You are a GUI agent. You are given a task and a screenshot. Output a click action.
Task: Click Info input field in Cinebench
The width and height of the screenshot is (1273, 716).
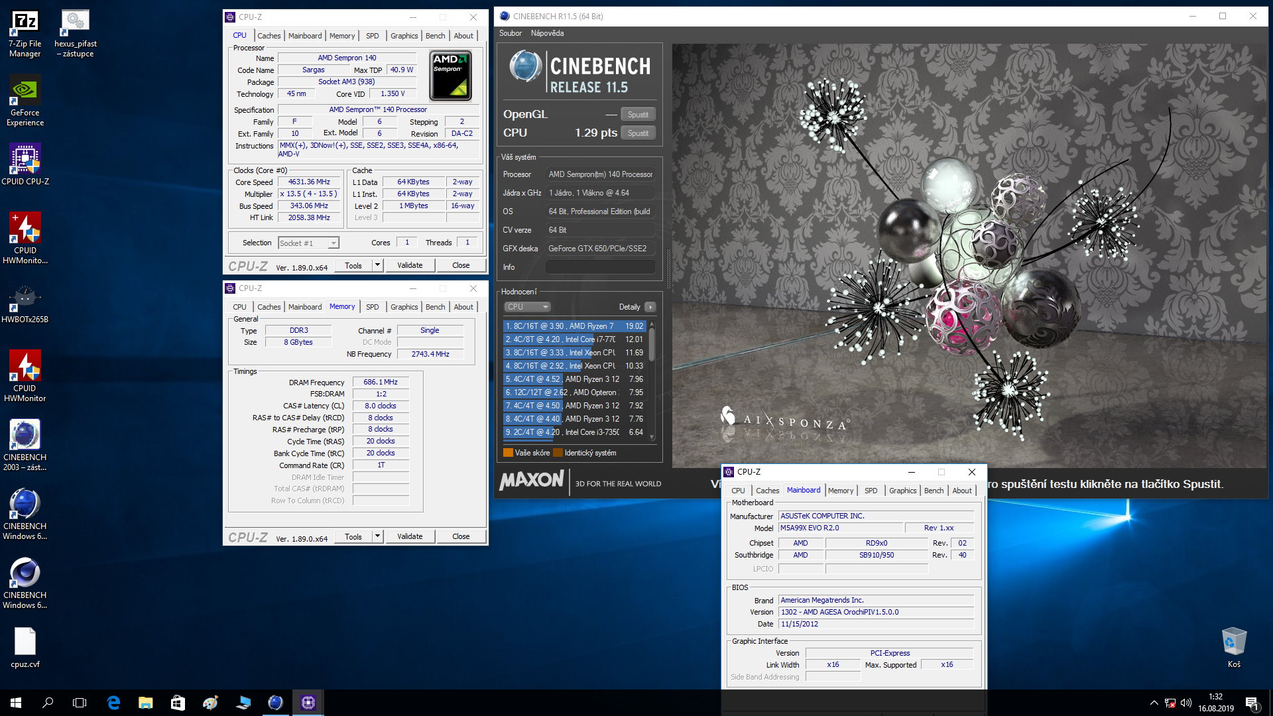601,267
